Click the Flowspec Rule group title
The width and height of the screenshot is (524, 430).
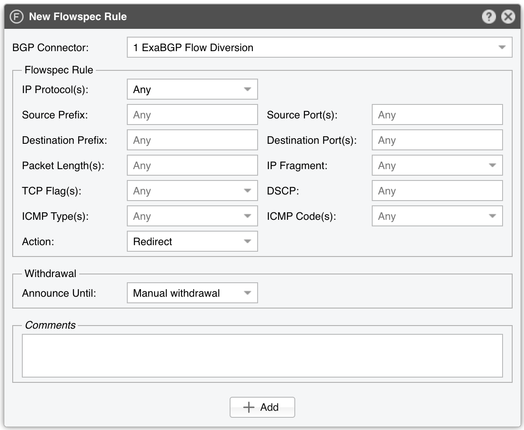click(59, 70)
